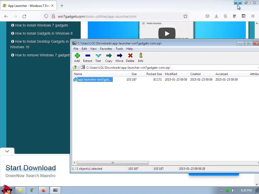The width and height of the screenshot is (259, 194).
Task: Open How to Install Desktop Gadgets in Windows 10
Action: 39,44
